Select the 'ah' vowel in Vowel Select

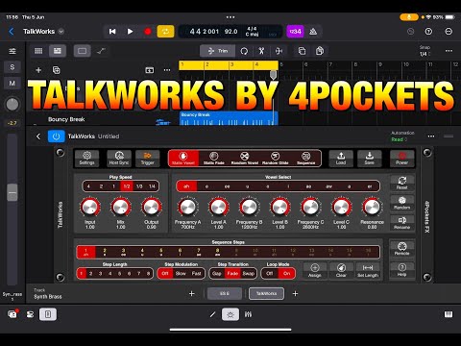coord(186,186)
